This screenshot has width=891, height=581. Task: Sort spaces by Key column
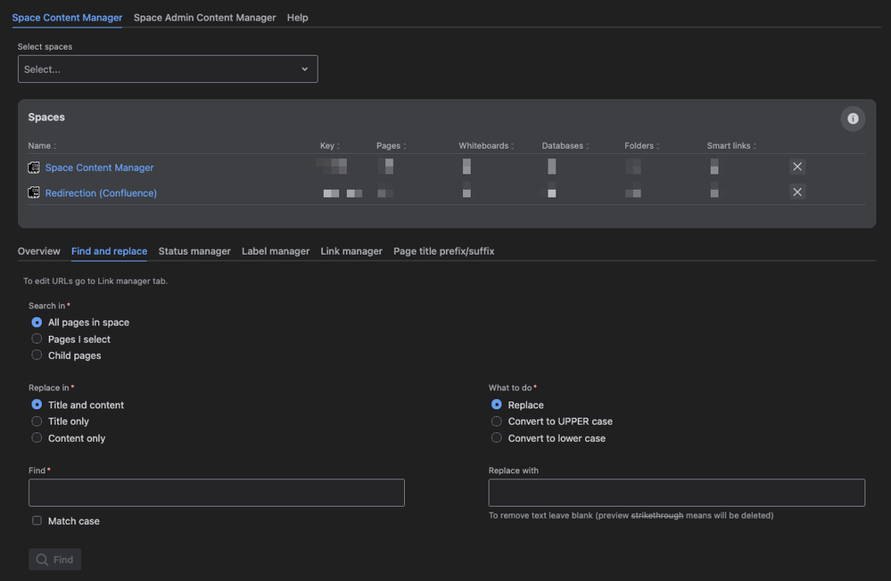(330, 145)
